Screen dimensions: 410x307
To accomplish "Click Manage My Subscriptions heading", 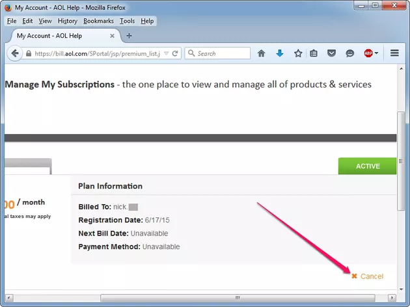I will tap(60, 85).
